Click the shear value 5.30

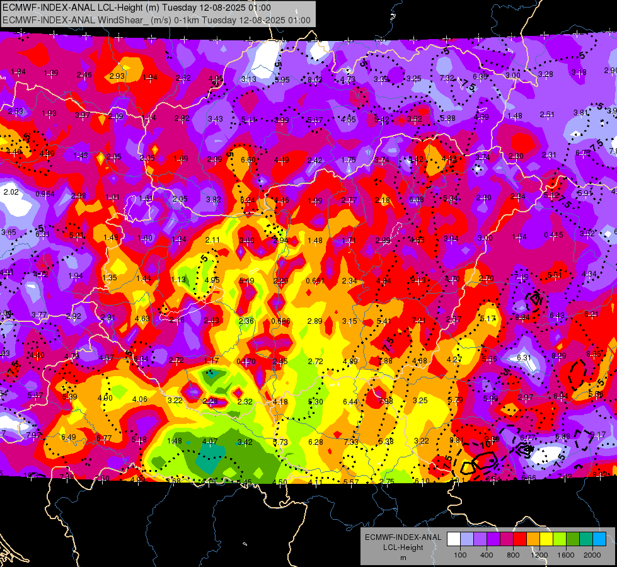point(316,402)
